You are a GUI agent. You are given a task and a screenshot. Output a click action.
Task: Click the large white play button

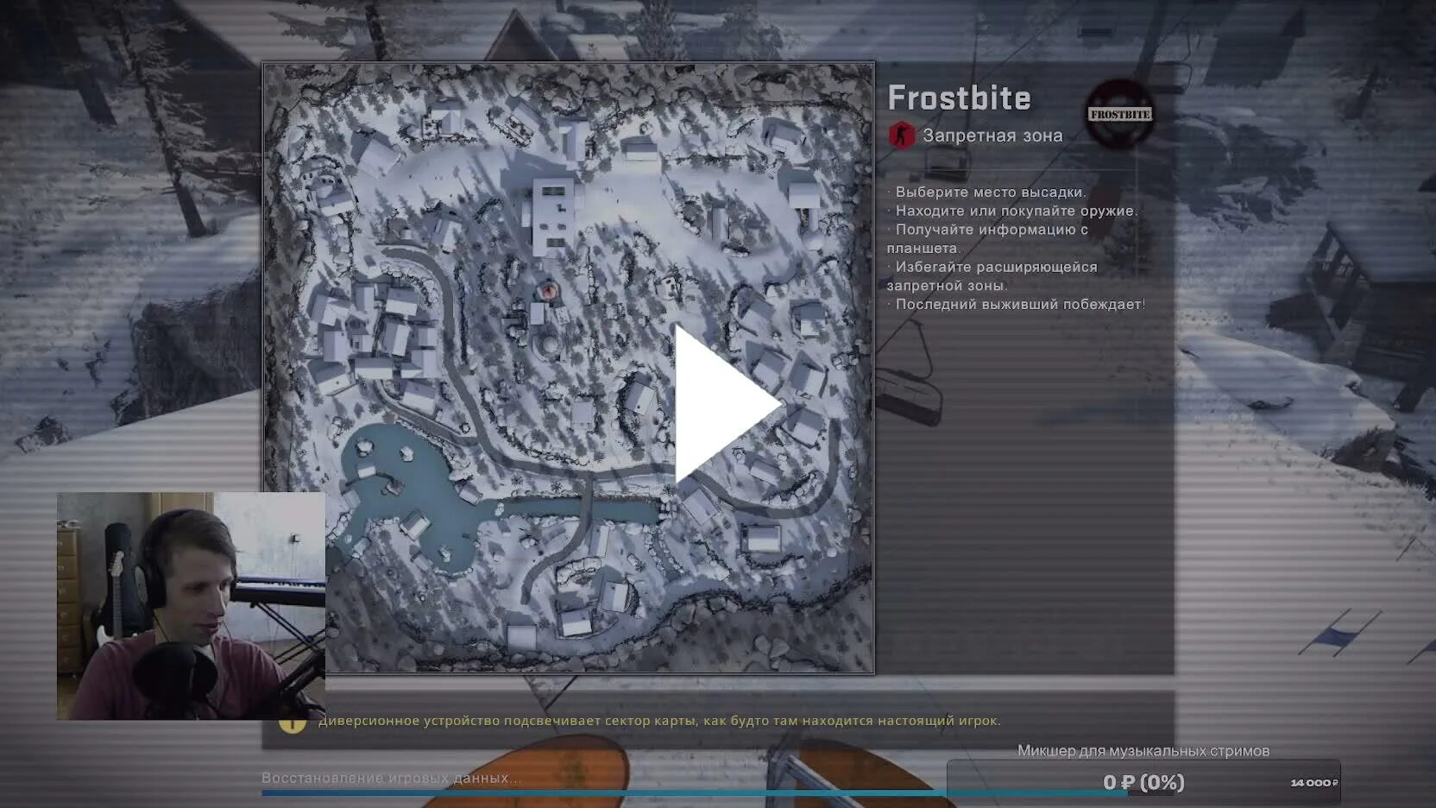coord(727,404)
